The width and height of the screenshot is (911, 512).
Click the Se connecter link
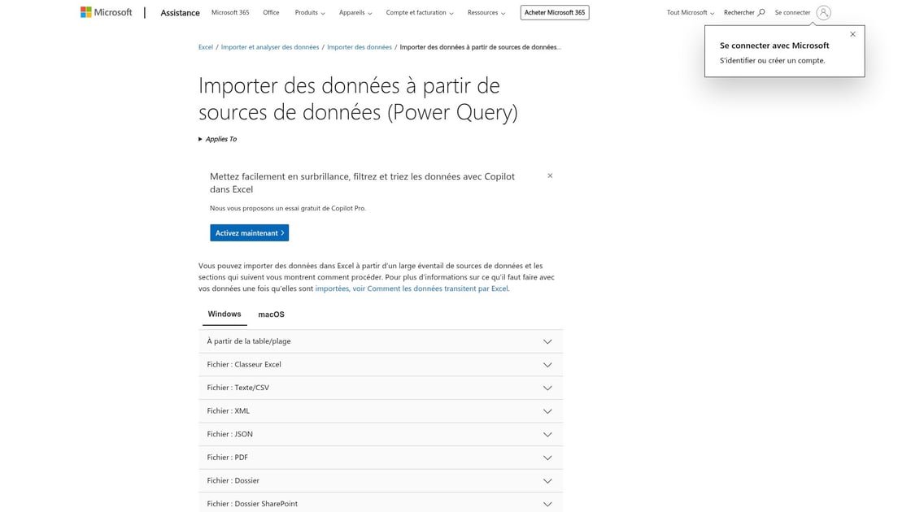coord(792,12)
